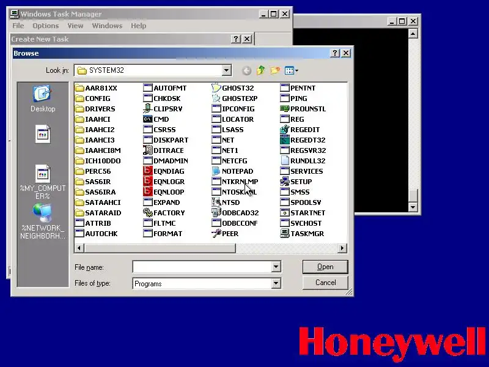Select the PROUNSTL program icon
This screenshot has width=489, height=367.
tap(284, 109)
